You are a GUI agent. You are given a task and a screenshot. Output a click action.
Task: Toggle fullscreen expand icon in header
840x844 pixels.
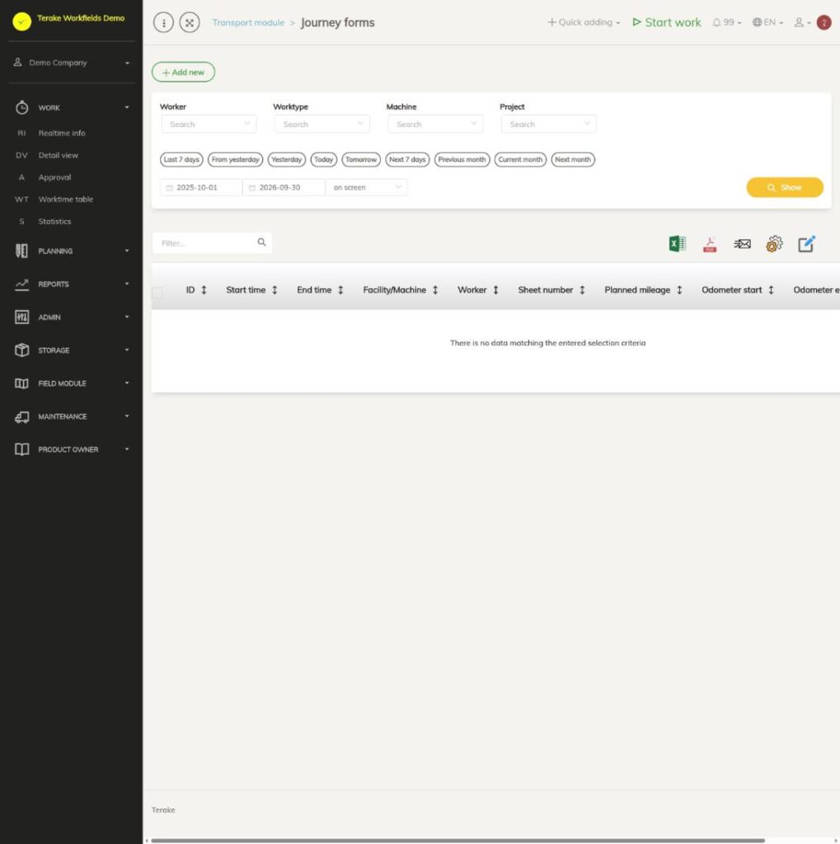pyautogui.click(x=190, y=22)
